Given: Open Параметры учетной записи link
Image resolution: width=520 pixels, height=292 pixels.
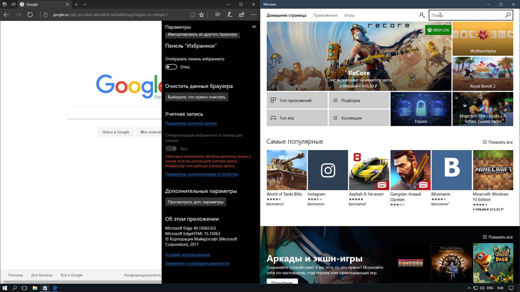Looking at the screenshot, I should [191, 123].
